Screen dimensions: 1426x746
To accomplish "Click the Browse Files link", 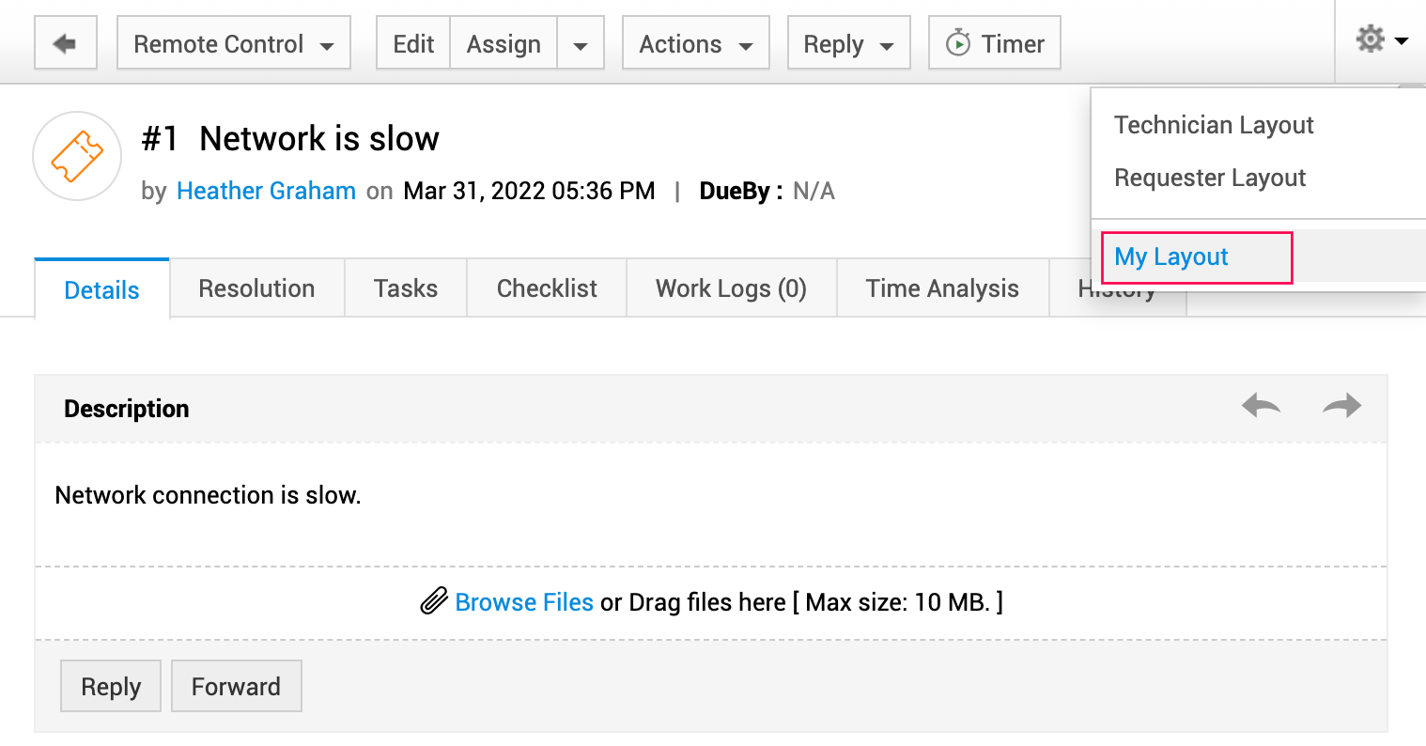I will point(524,601).
